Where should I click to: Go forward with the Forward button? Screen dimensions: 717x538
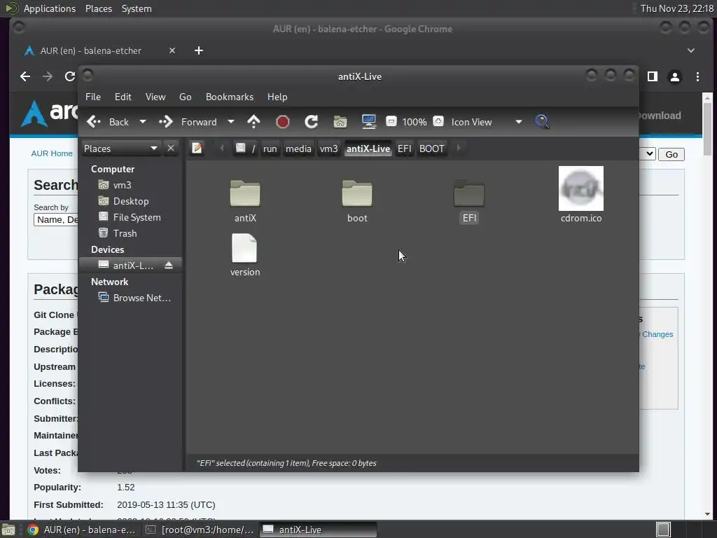coord(188,122)
